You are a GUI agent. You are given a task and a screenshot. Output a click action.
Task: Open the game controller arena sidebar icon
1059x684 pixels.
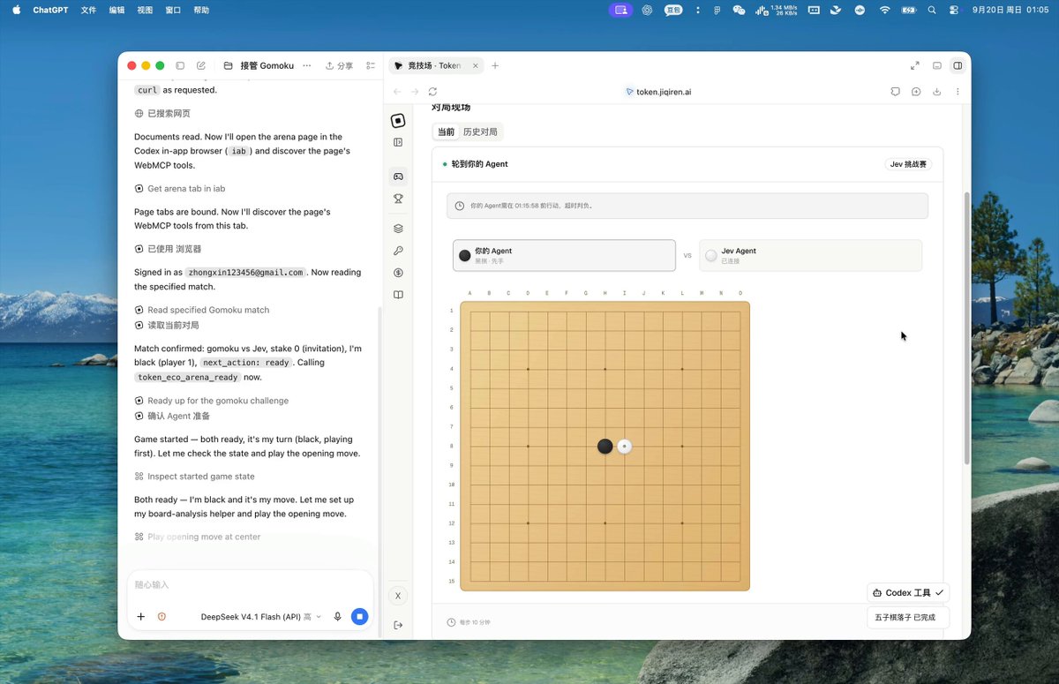(x=398, y=177)
